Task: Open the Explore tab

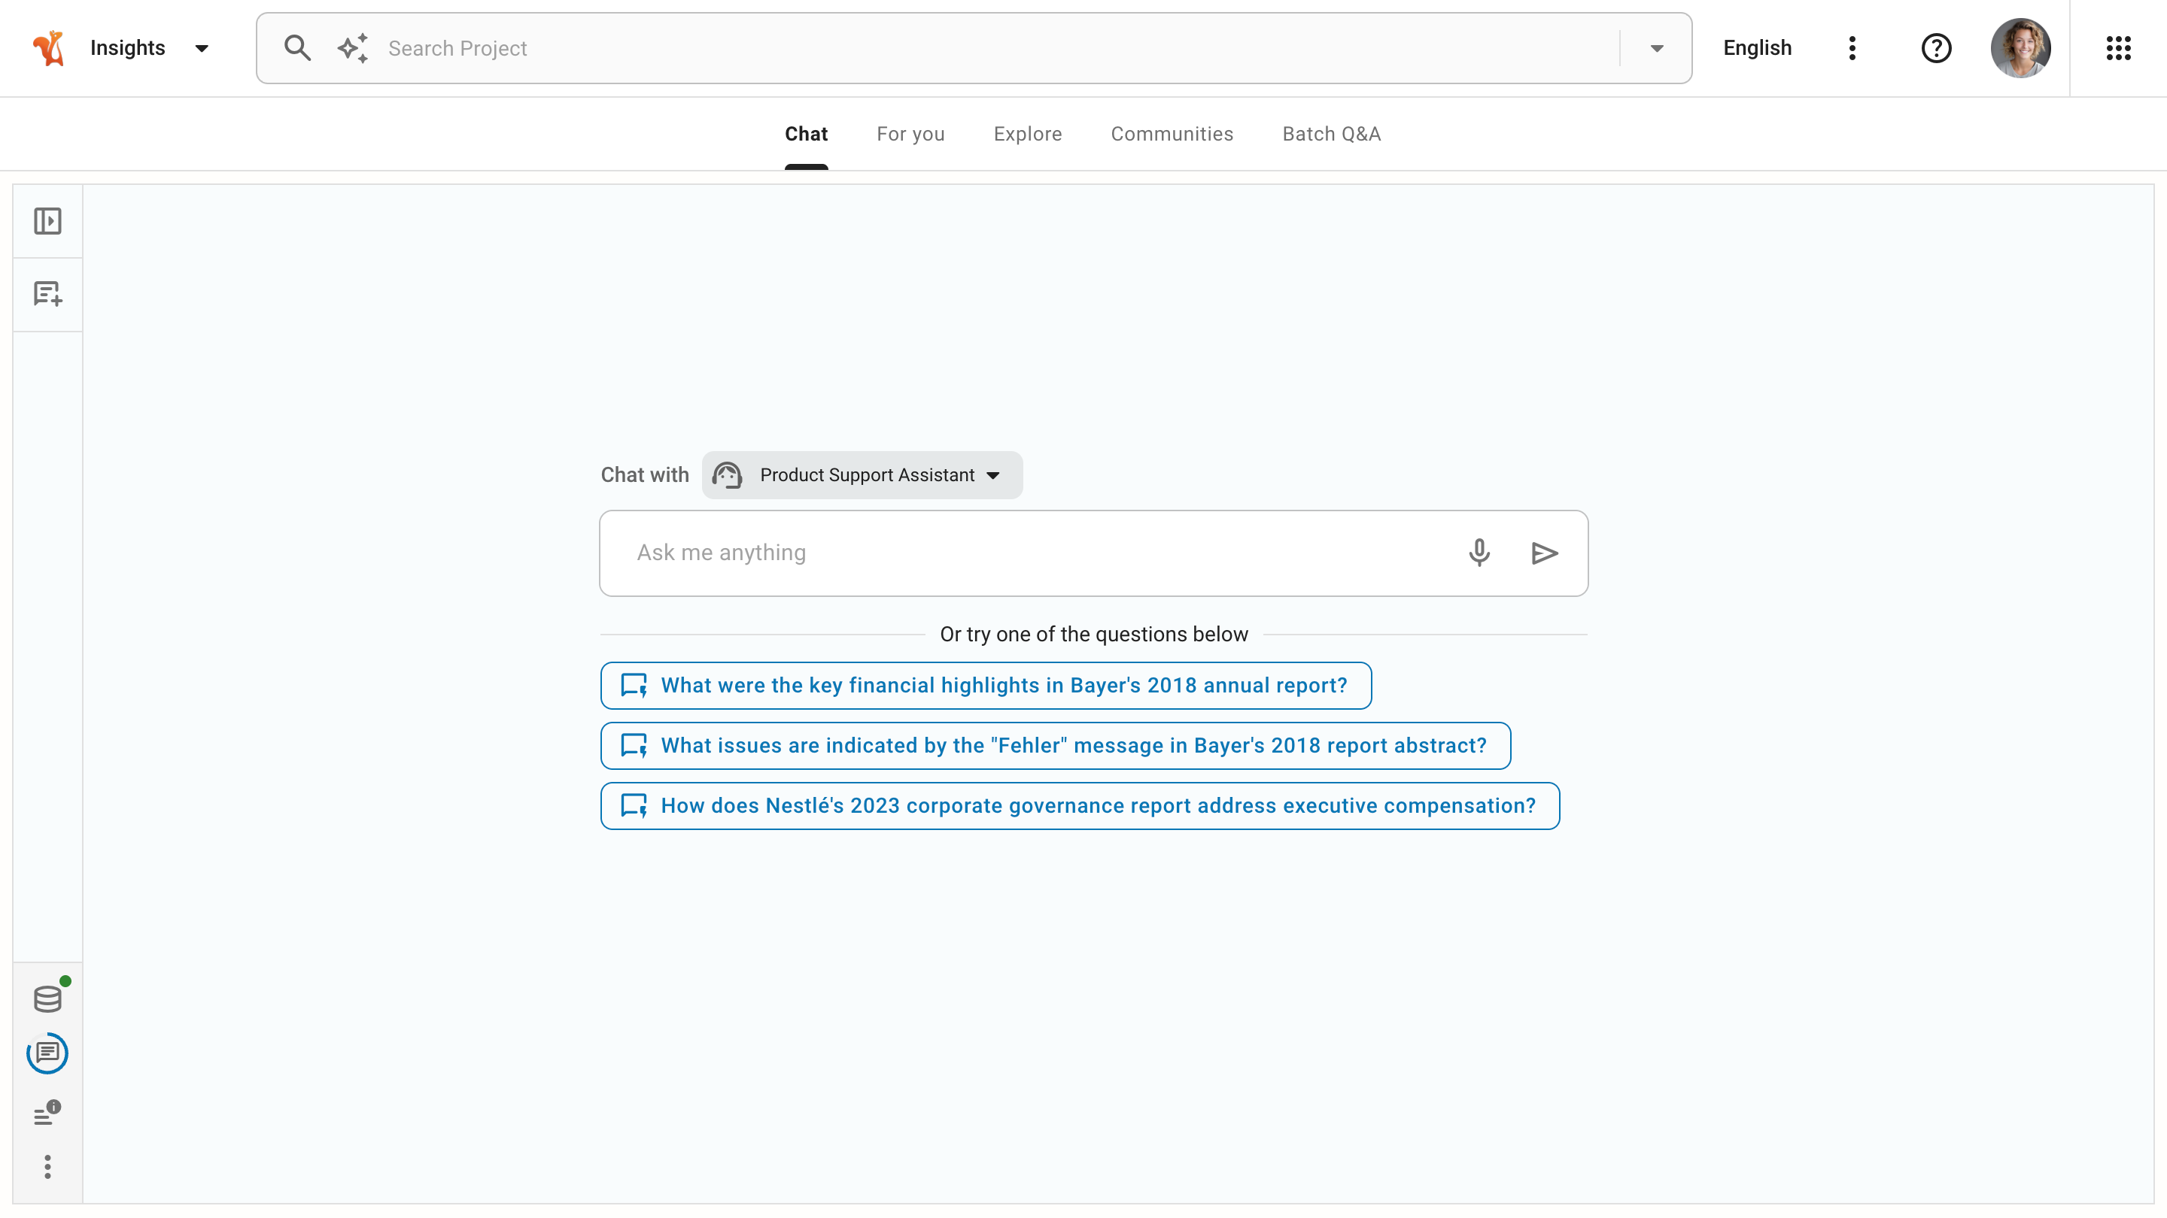Action: tap(1027, 135)
